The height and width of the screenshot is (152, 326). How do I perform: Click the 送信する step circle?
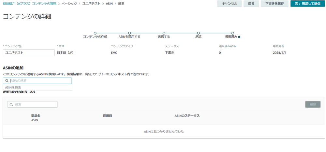(x=164, y=33)
